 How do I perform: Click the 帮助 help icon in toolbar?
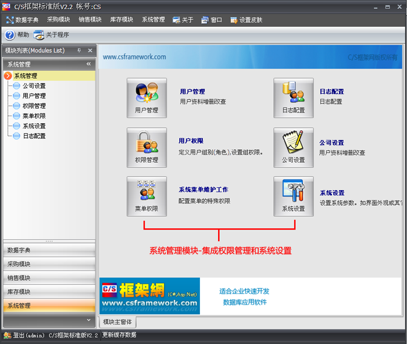10,35
